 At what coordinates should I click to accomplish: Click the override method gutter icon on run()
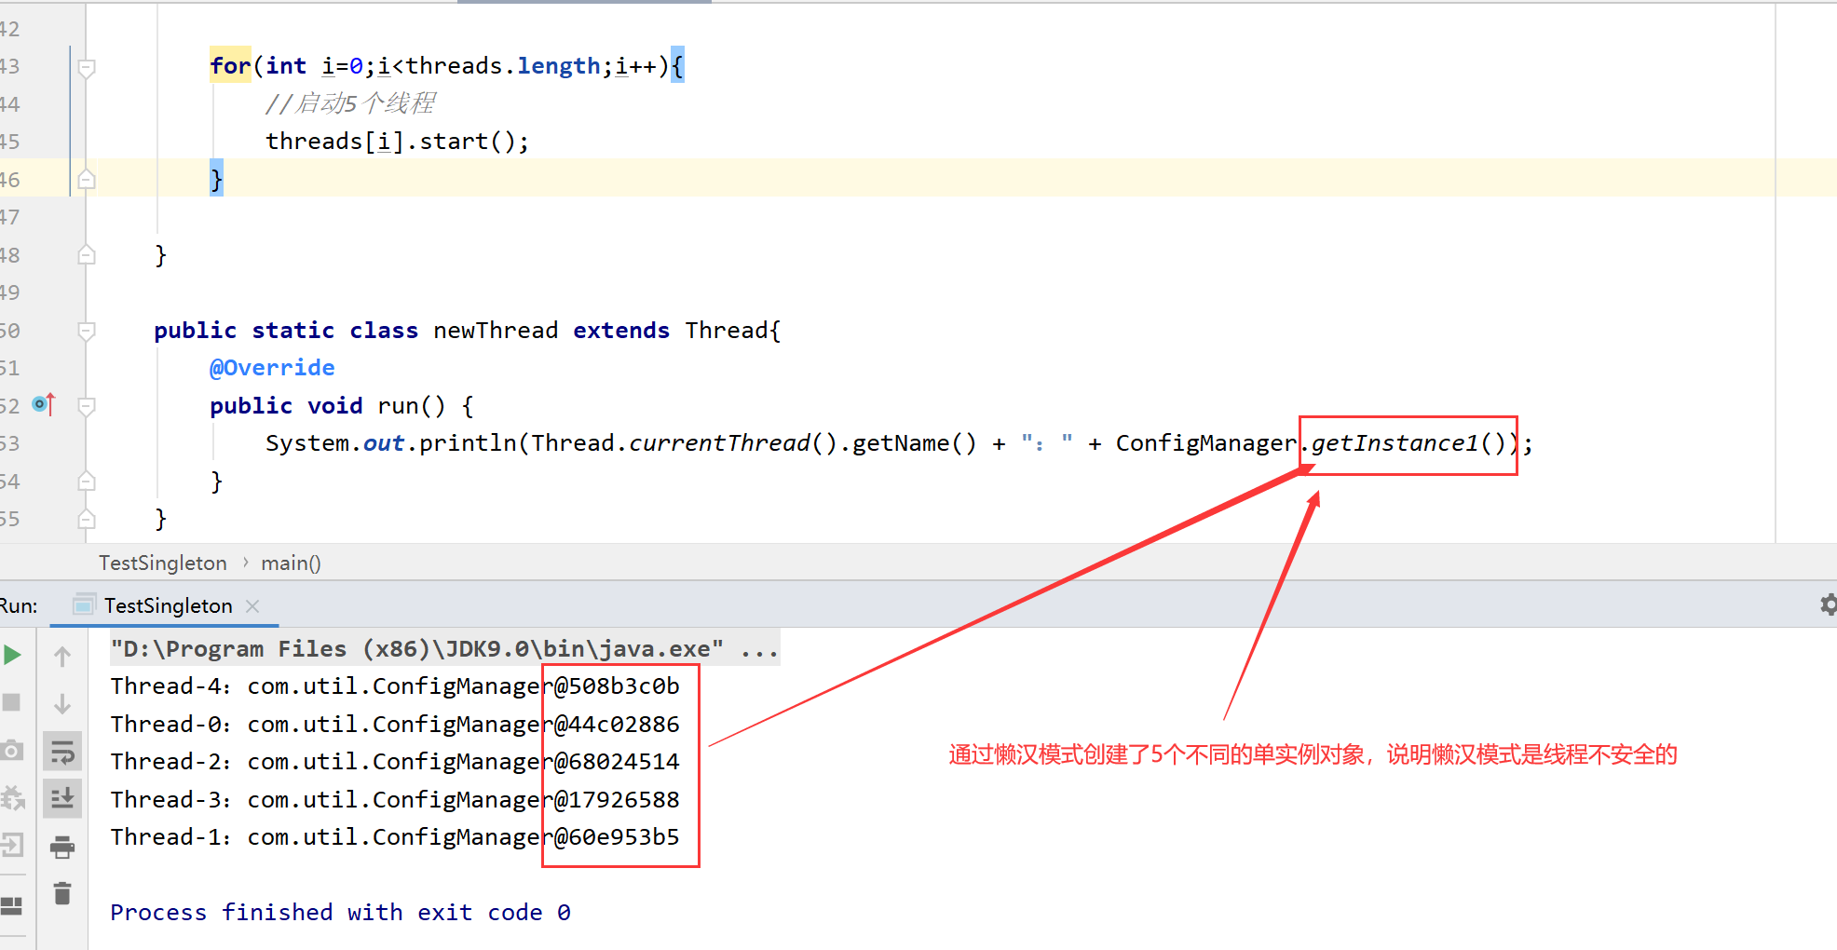click(44, 404)
